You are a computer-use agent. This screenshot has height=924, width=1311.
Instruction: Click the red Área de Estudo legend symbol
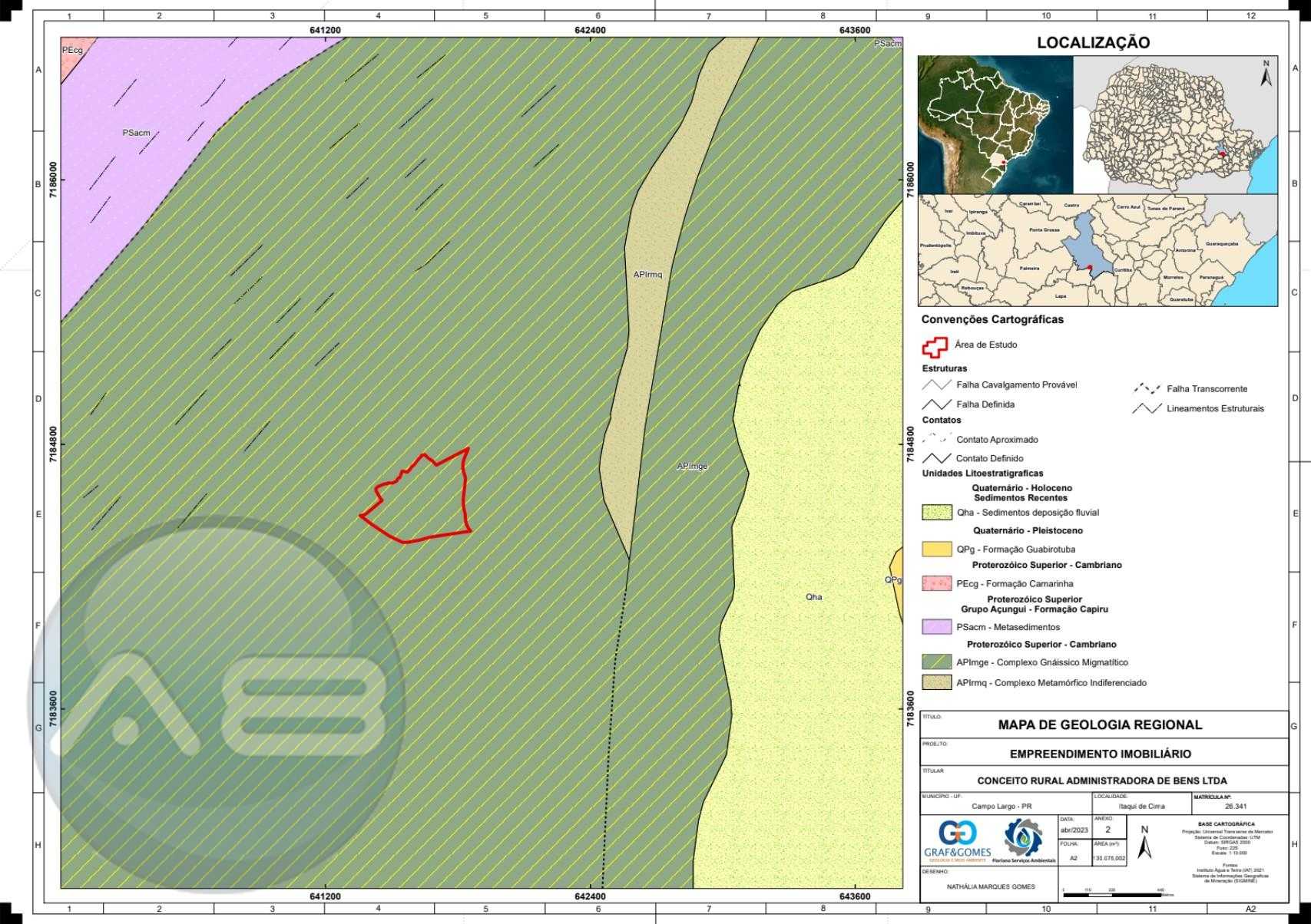935,347
